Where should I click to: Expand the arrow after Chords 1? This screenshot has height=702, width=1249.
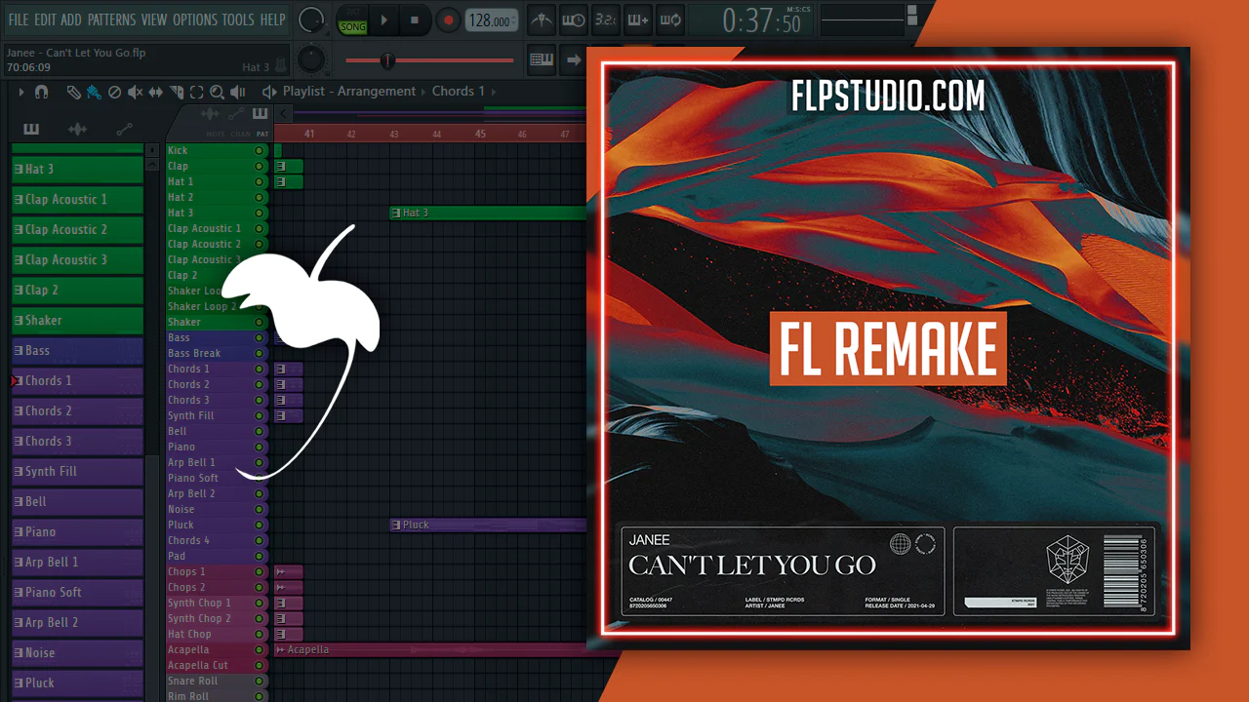493,92
